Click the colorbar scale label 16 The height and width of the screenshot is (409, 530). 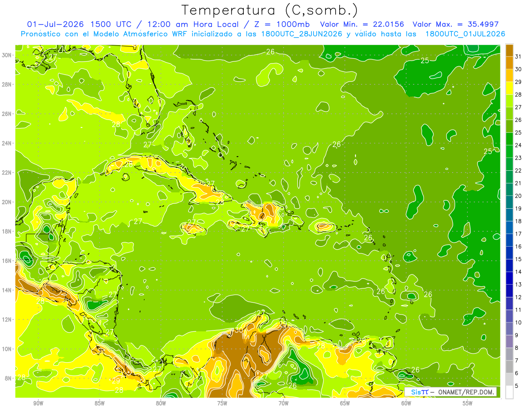(518, 246)
